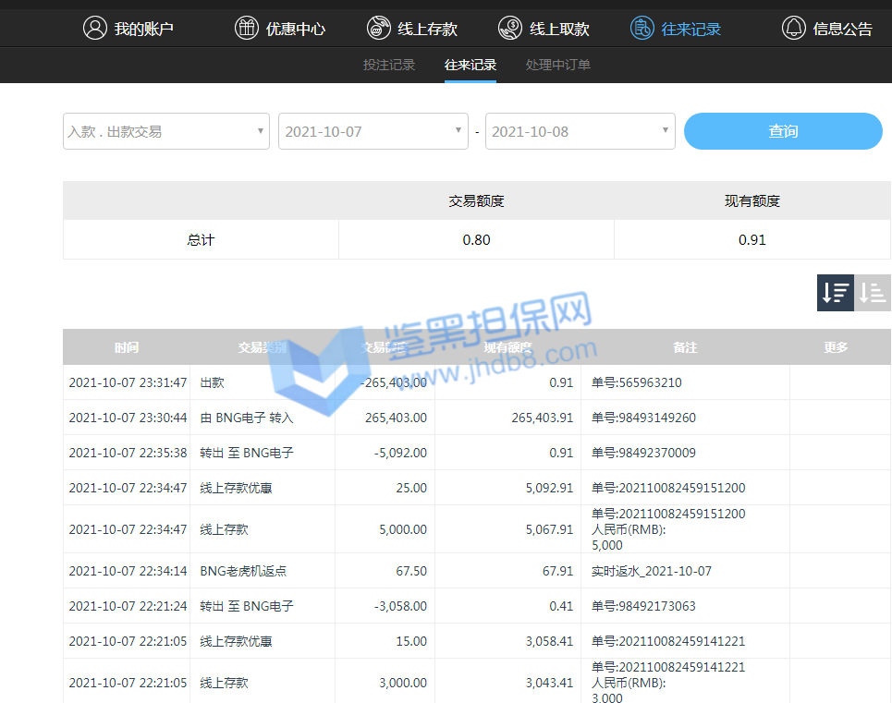Click the My Account user icon
The height and width of the screenshot is (703, 892).
click(95, 28)
